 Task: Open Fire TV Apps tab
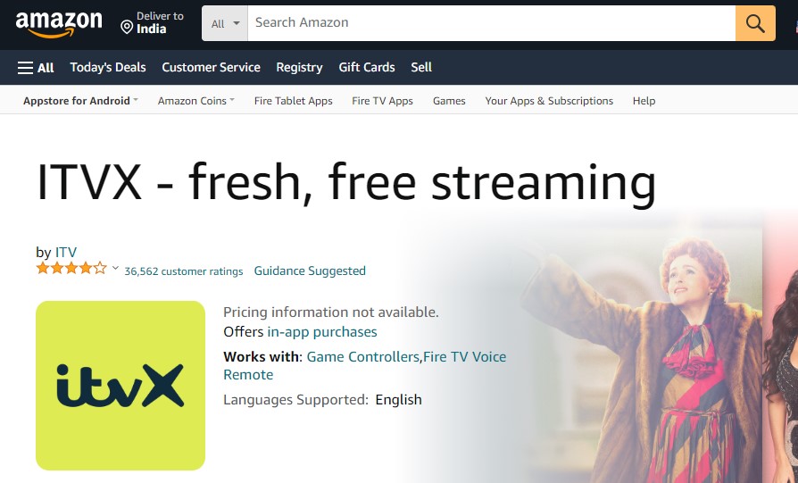click(x=382, y=101)
